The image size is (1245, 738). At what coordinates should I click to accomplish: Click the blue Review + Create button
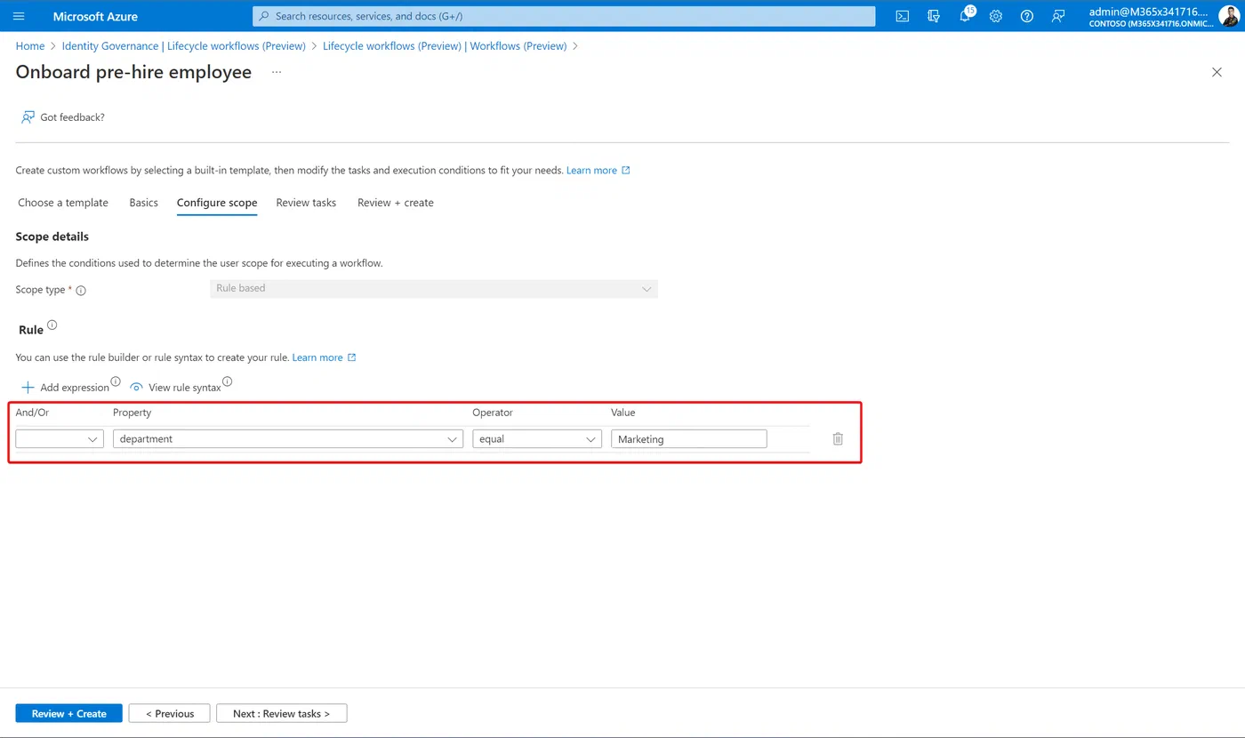pos(69,713)
